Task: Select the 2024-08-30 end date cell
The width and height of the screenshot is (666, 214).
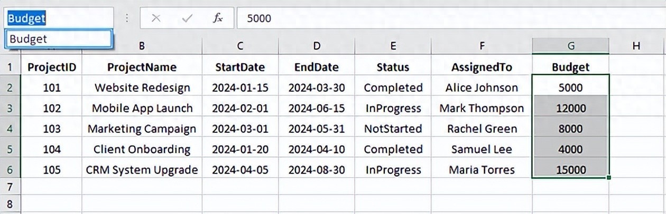Action: click(317, 170)
